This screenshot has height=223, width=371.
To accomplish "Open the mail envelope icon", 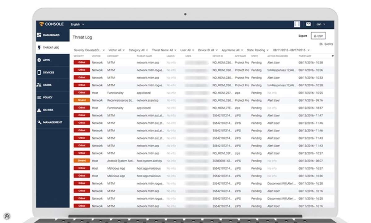I will click(308, 24).
